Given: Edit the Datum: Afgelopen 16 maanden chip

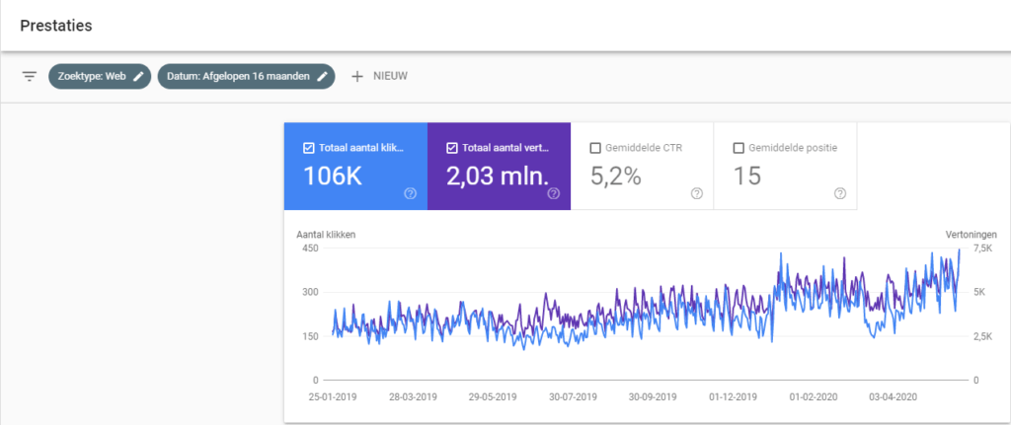Looking at the screenshot, I should (246, 76).
